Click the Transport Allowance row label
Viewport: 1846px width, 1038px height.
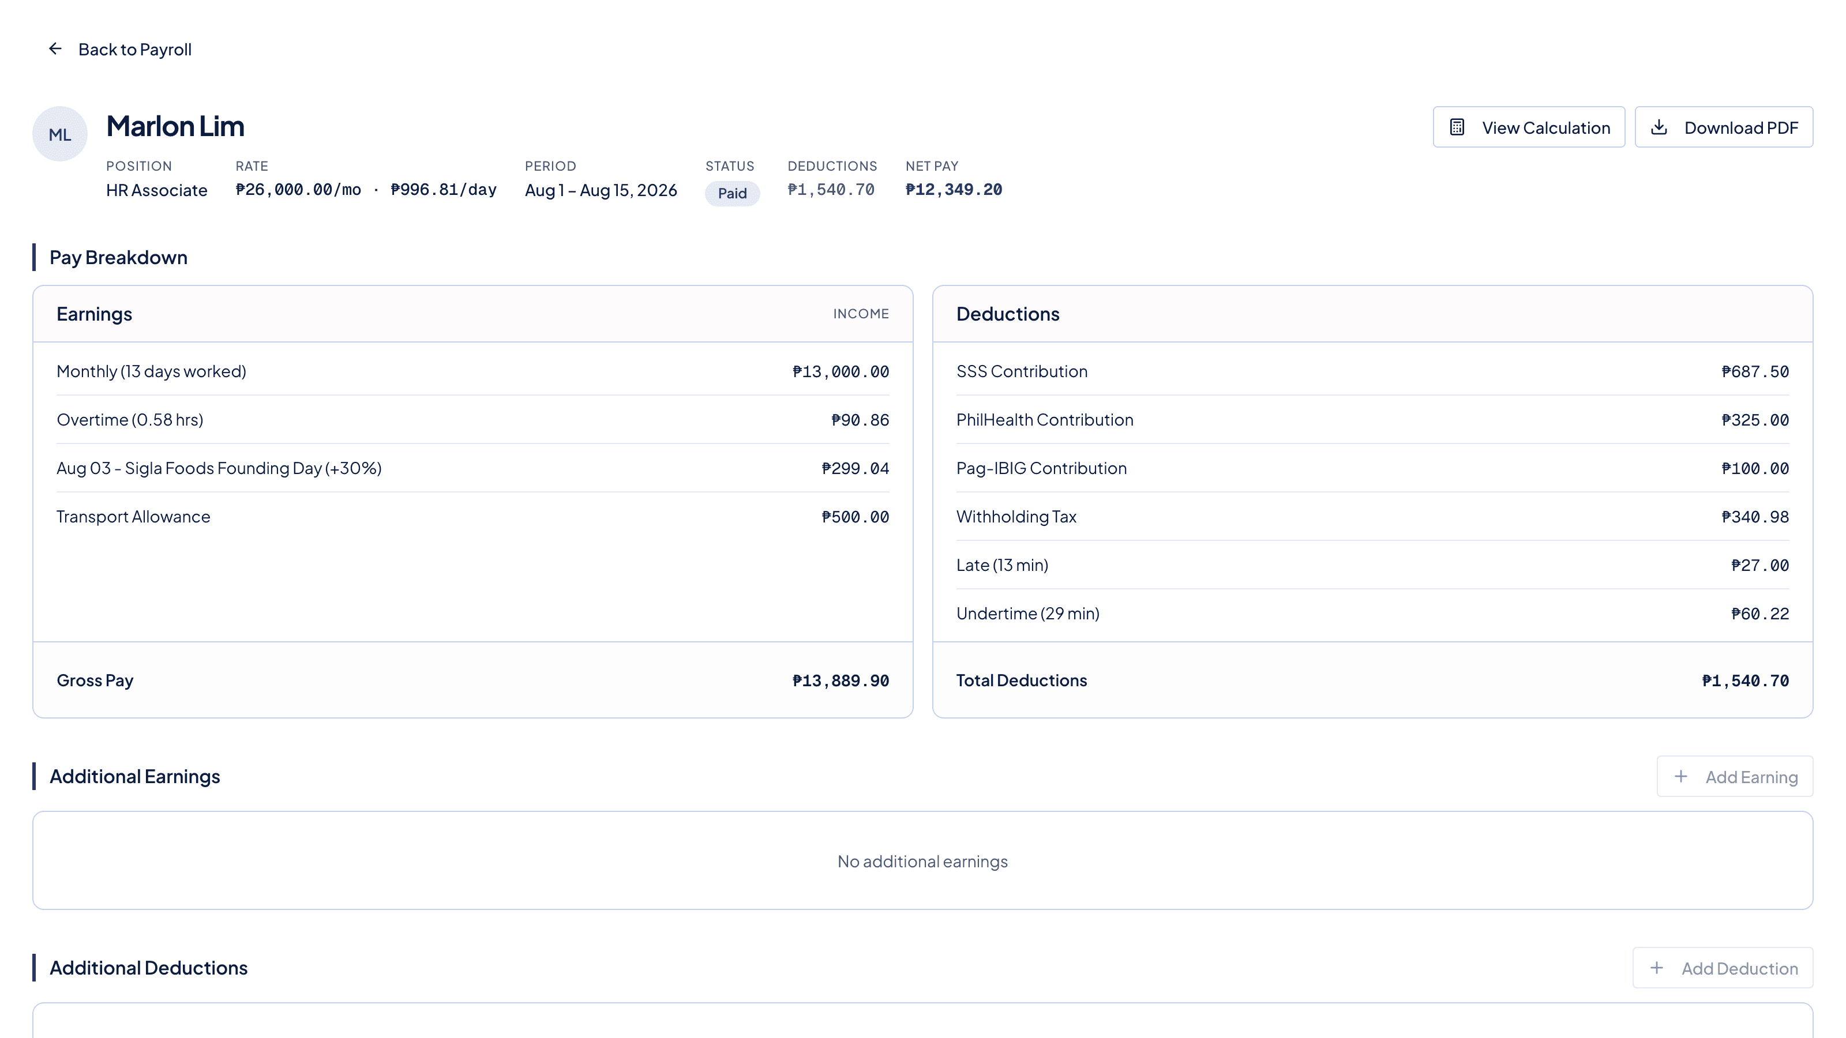133,517
